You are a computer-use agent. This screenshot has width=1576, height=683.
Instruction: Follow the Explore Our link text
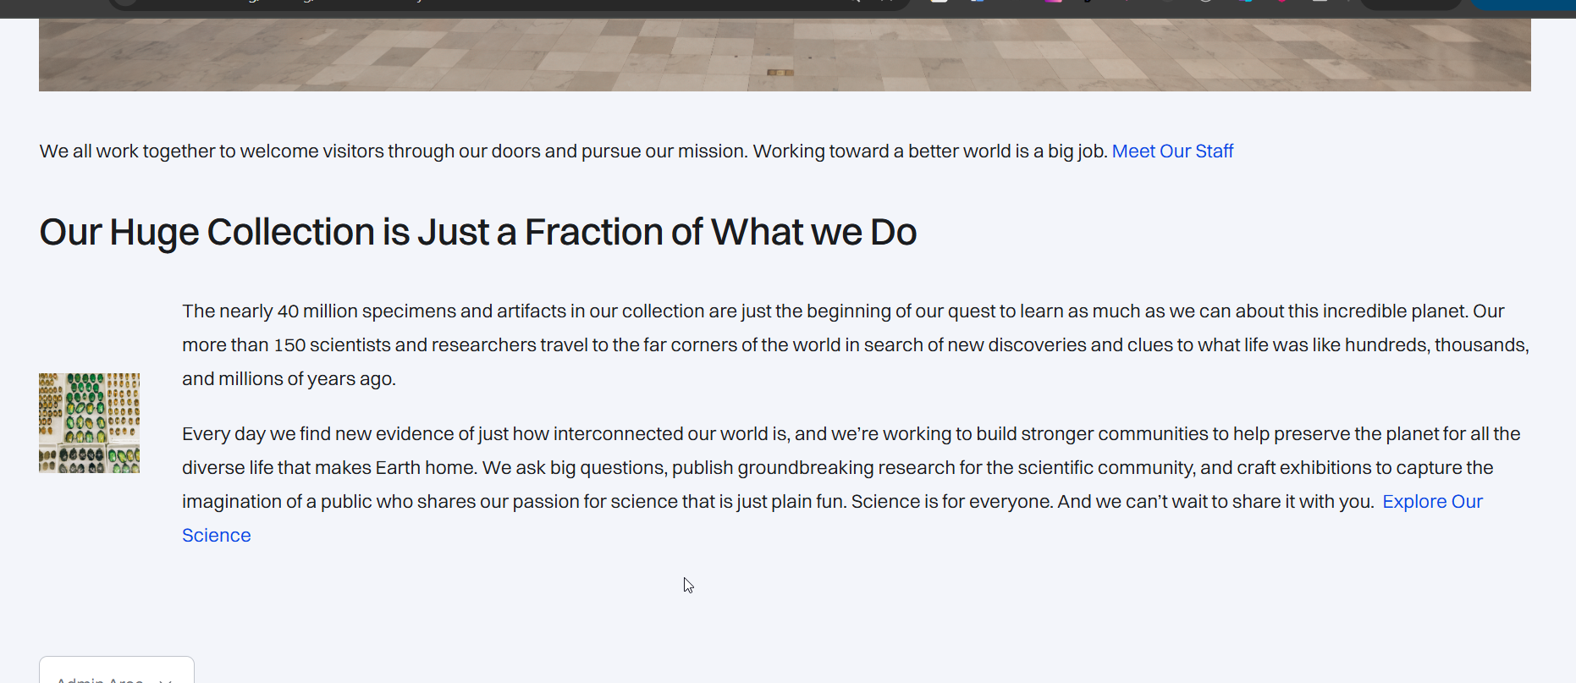tap(1432, 502)
